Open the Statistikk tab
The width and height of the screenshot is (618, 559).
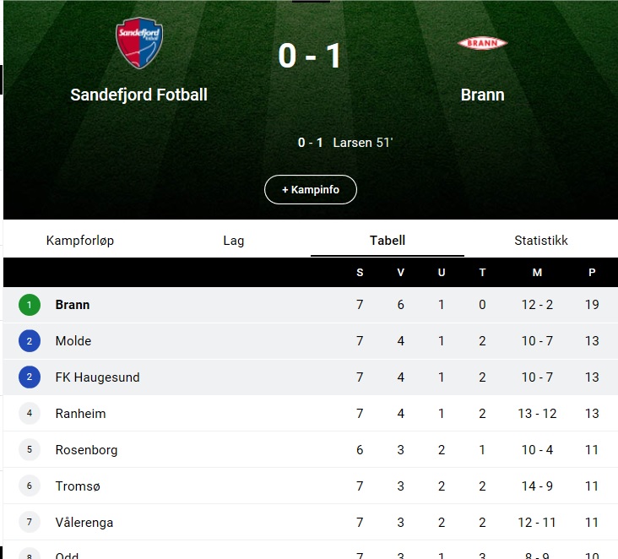541,241
